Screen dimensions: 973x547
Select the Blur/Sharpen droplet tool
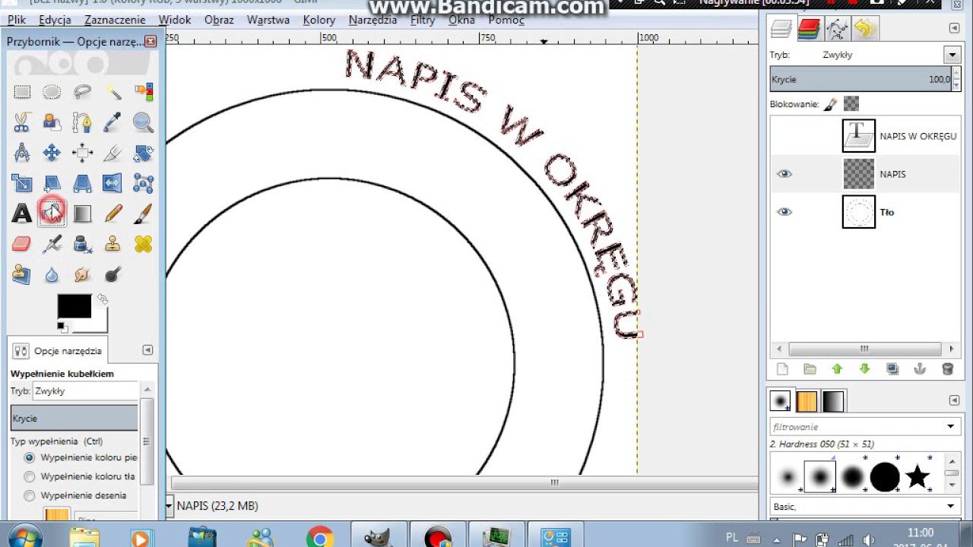click(52, 274)
